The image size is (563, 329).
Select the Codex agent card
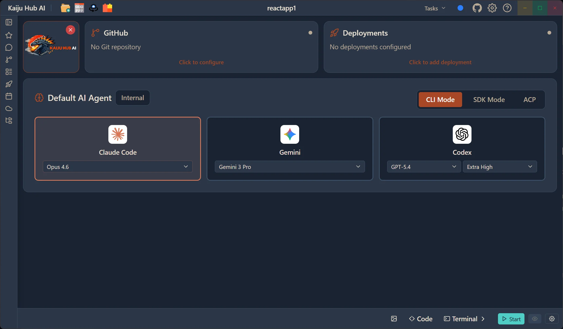tap(462, 149)
